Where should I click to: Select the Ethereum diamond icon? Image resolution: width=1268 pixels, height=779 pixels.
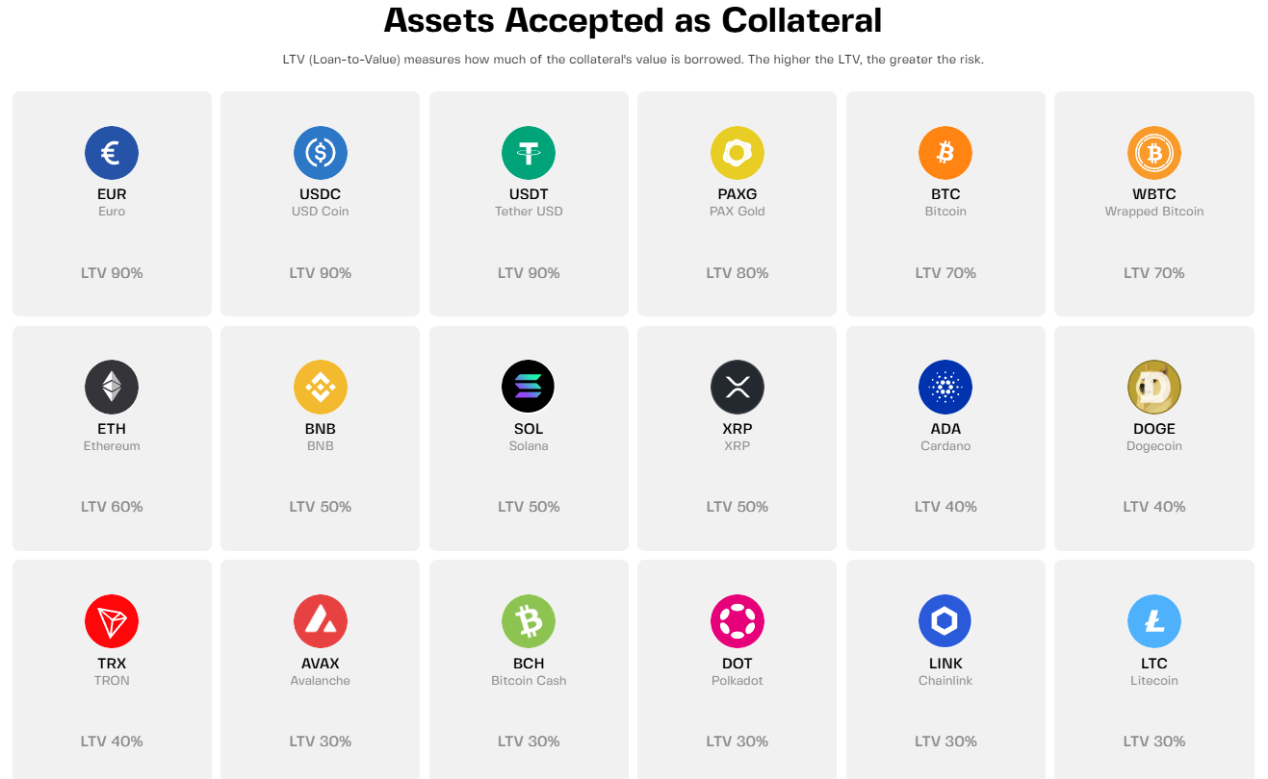[x=112, y=388]
